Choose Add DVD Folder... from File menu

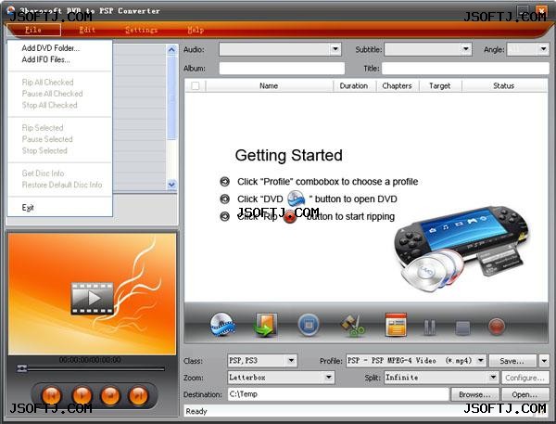(51, 48)
